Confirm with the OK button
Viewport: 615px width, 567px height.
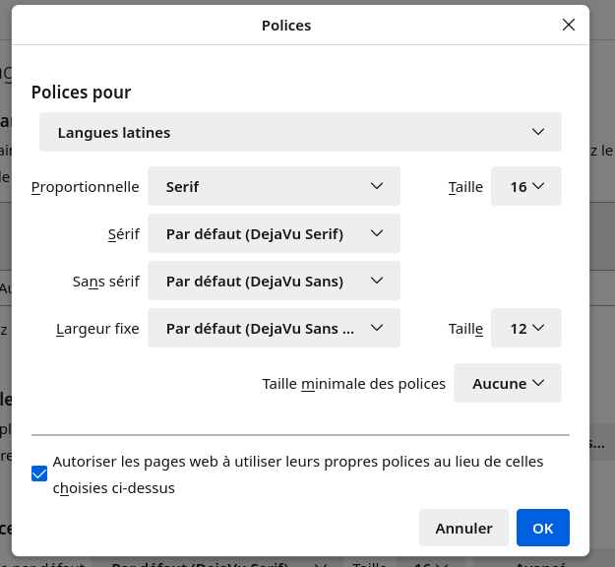543,528
